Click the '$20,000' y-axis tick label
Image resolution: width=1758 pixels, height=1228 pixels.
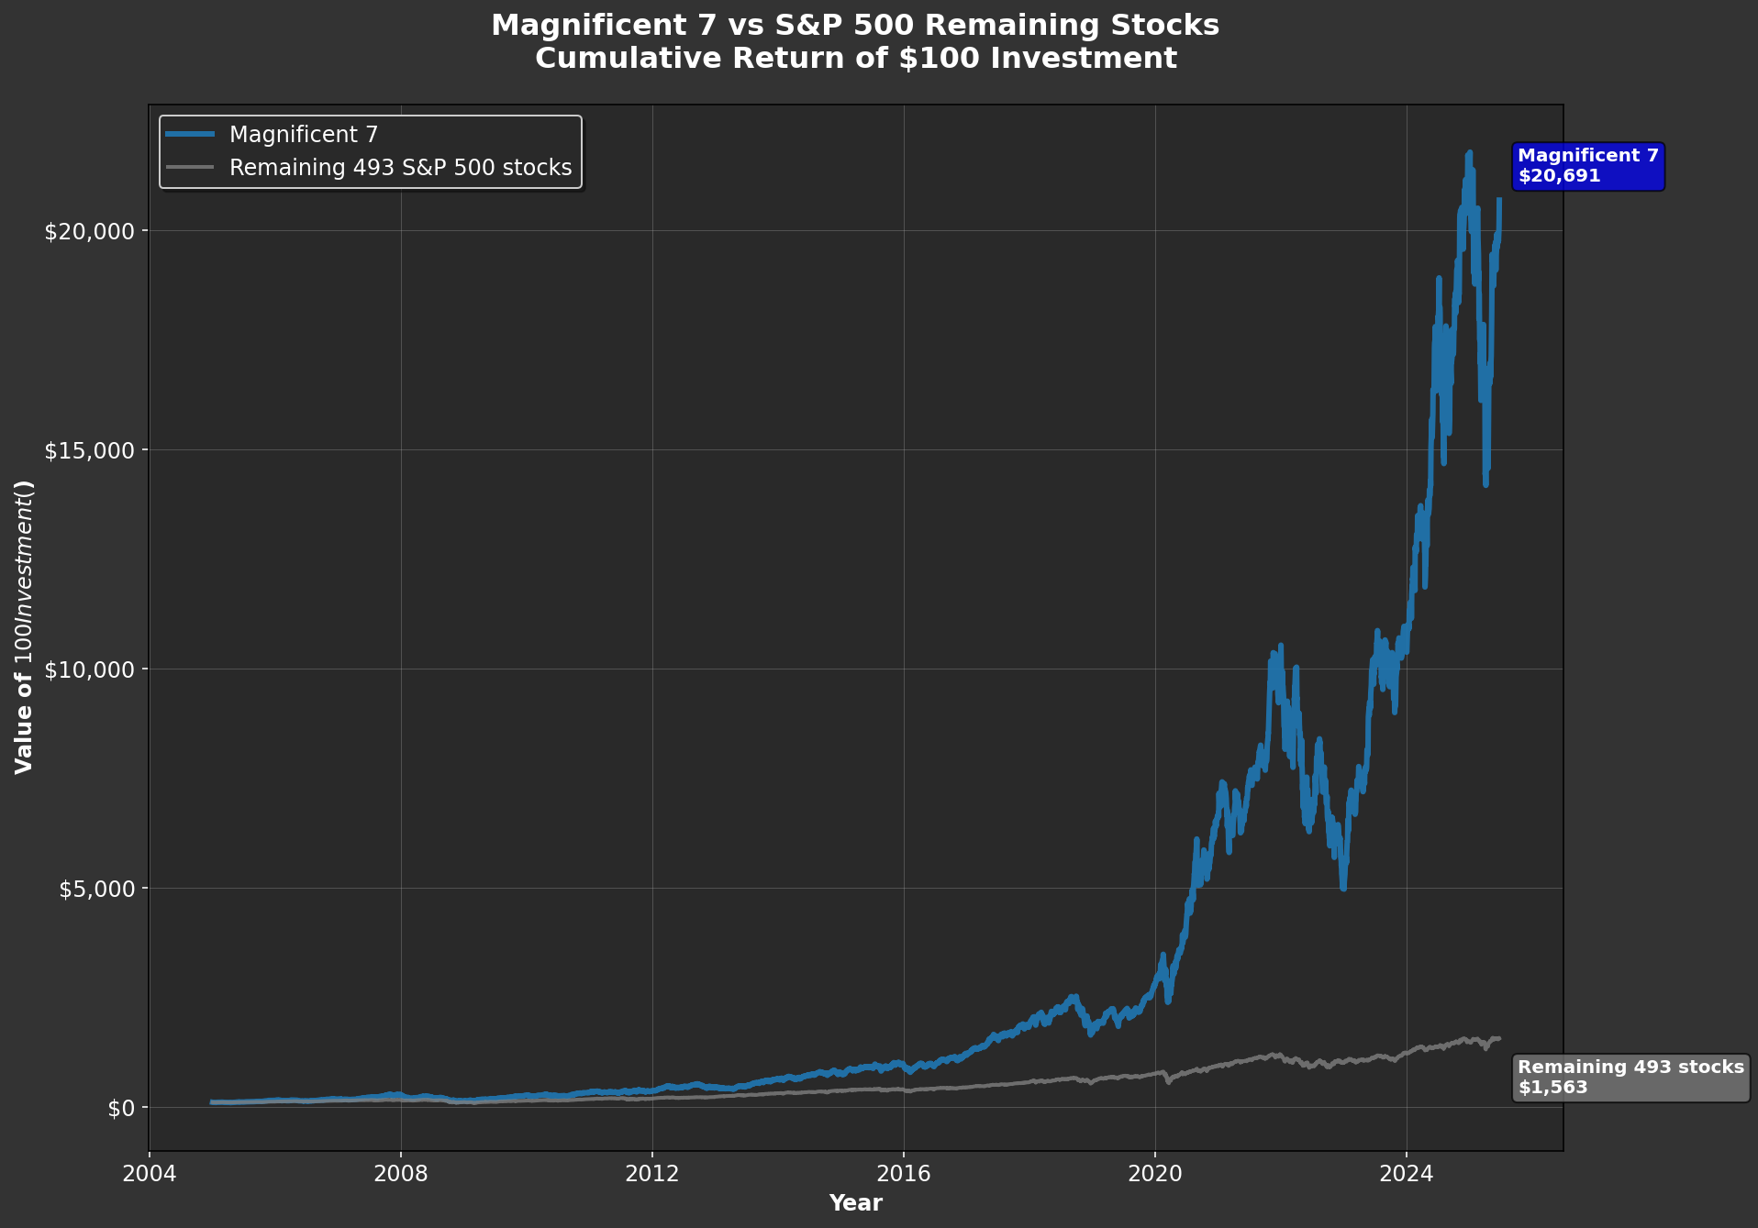[x=90, y=231]
